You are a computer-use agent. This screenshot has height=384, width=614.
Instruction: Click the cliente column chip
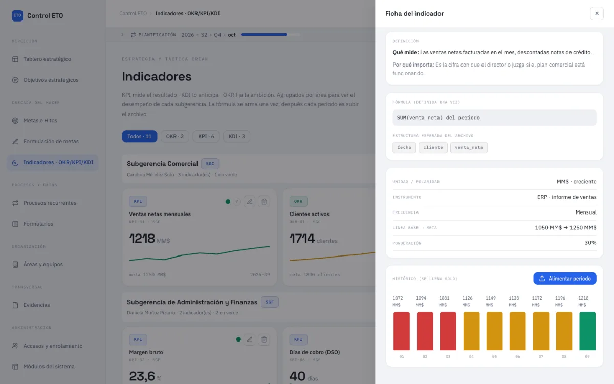[x=433, y=147]
